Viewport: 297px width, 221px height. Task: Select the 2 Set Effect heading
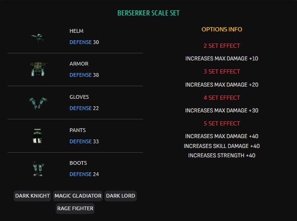coord(222,46)
